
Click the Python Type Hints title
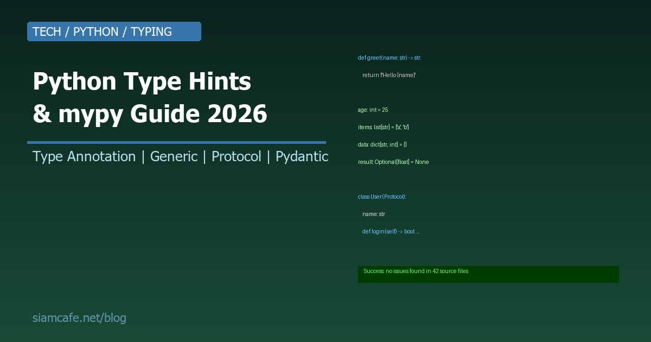pyautogui.click(x=142, y=81)
